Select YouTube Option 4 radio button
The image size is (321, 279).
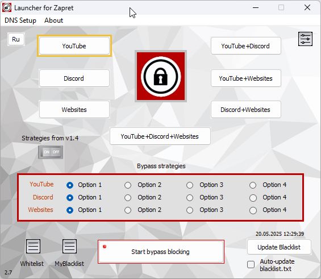point(253,185)
